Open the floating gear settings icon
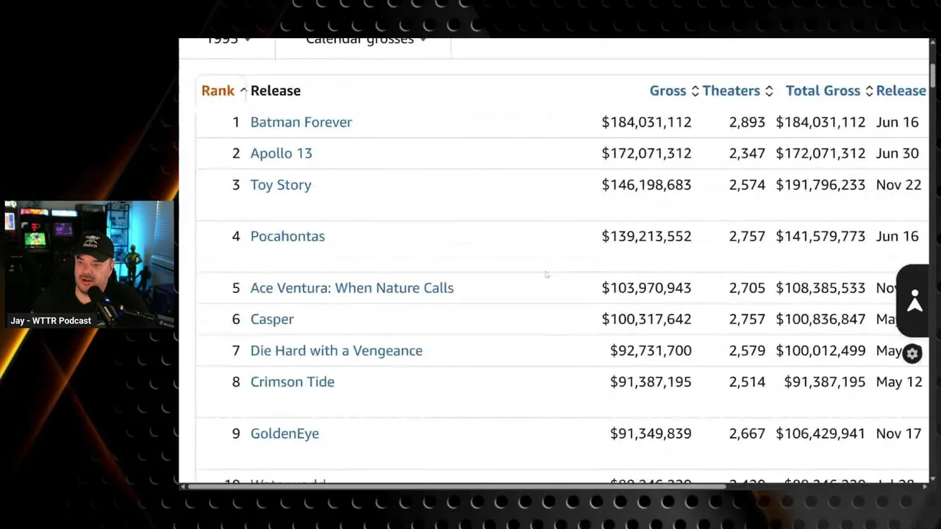 point(912,354)
